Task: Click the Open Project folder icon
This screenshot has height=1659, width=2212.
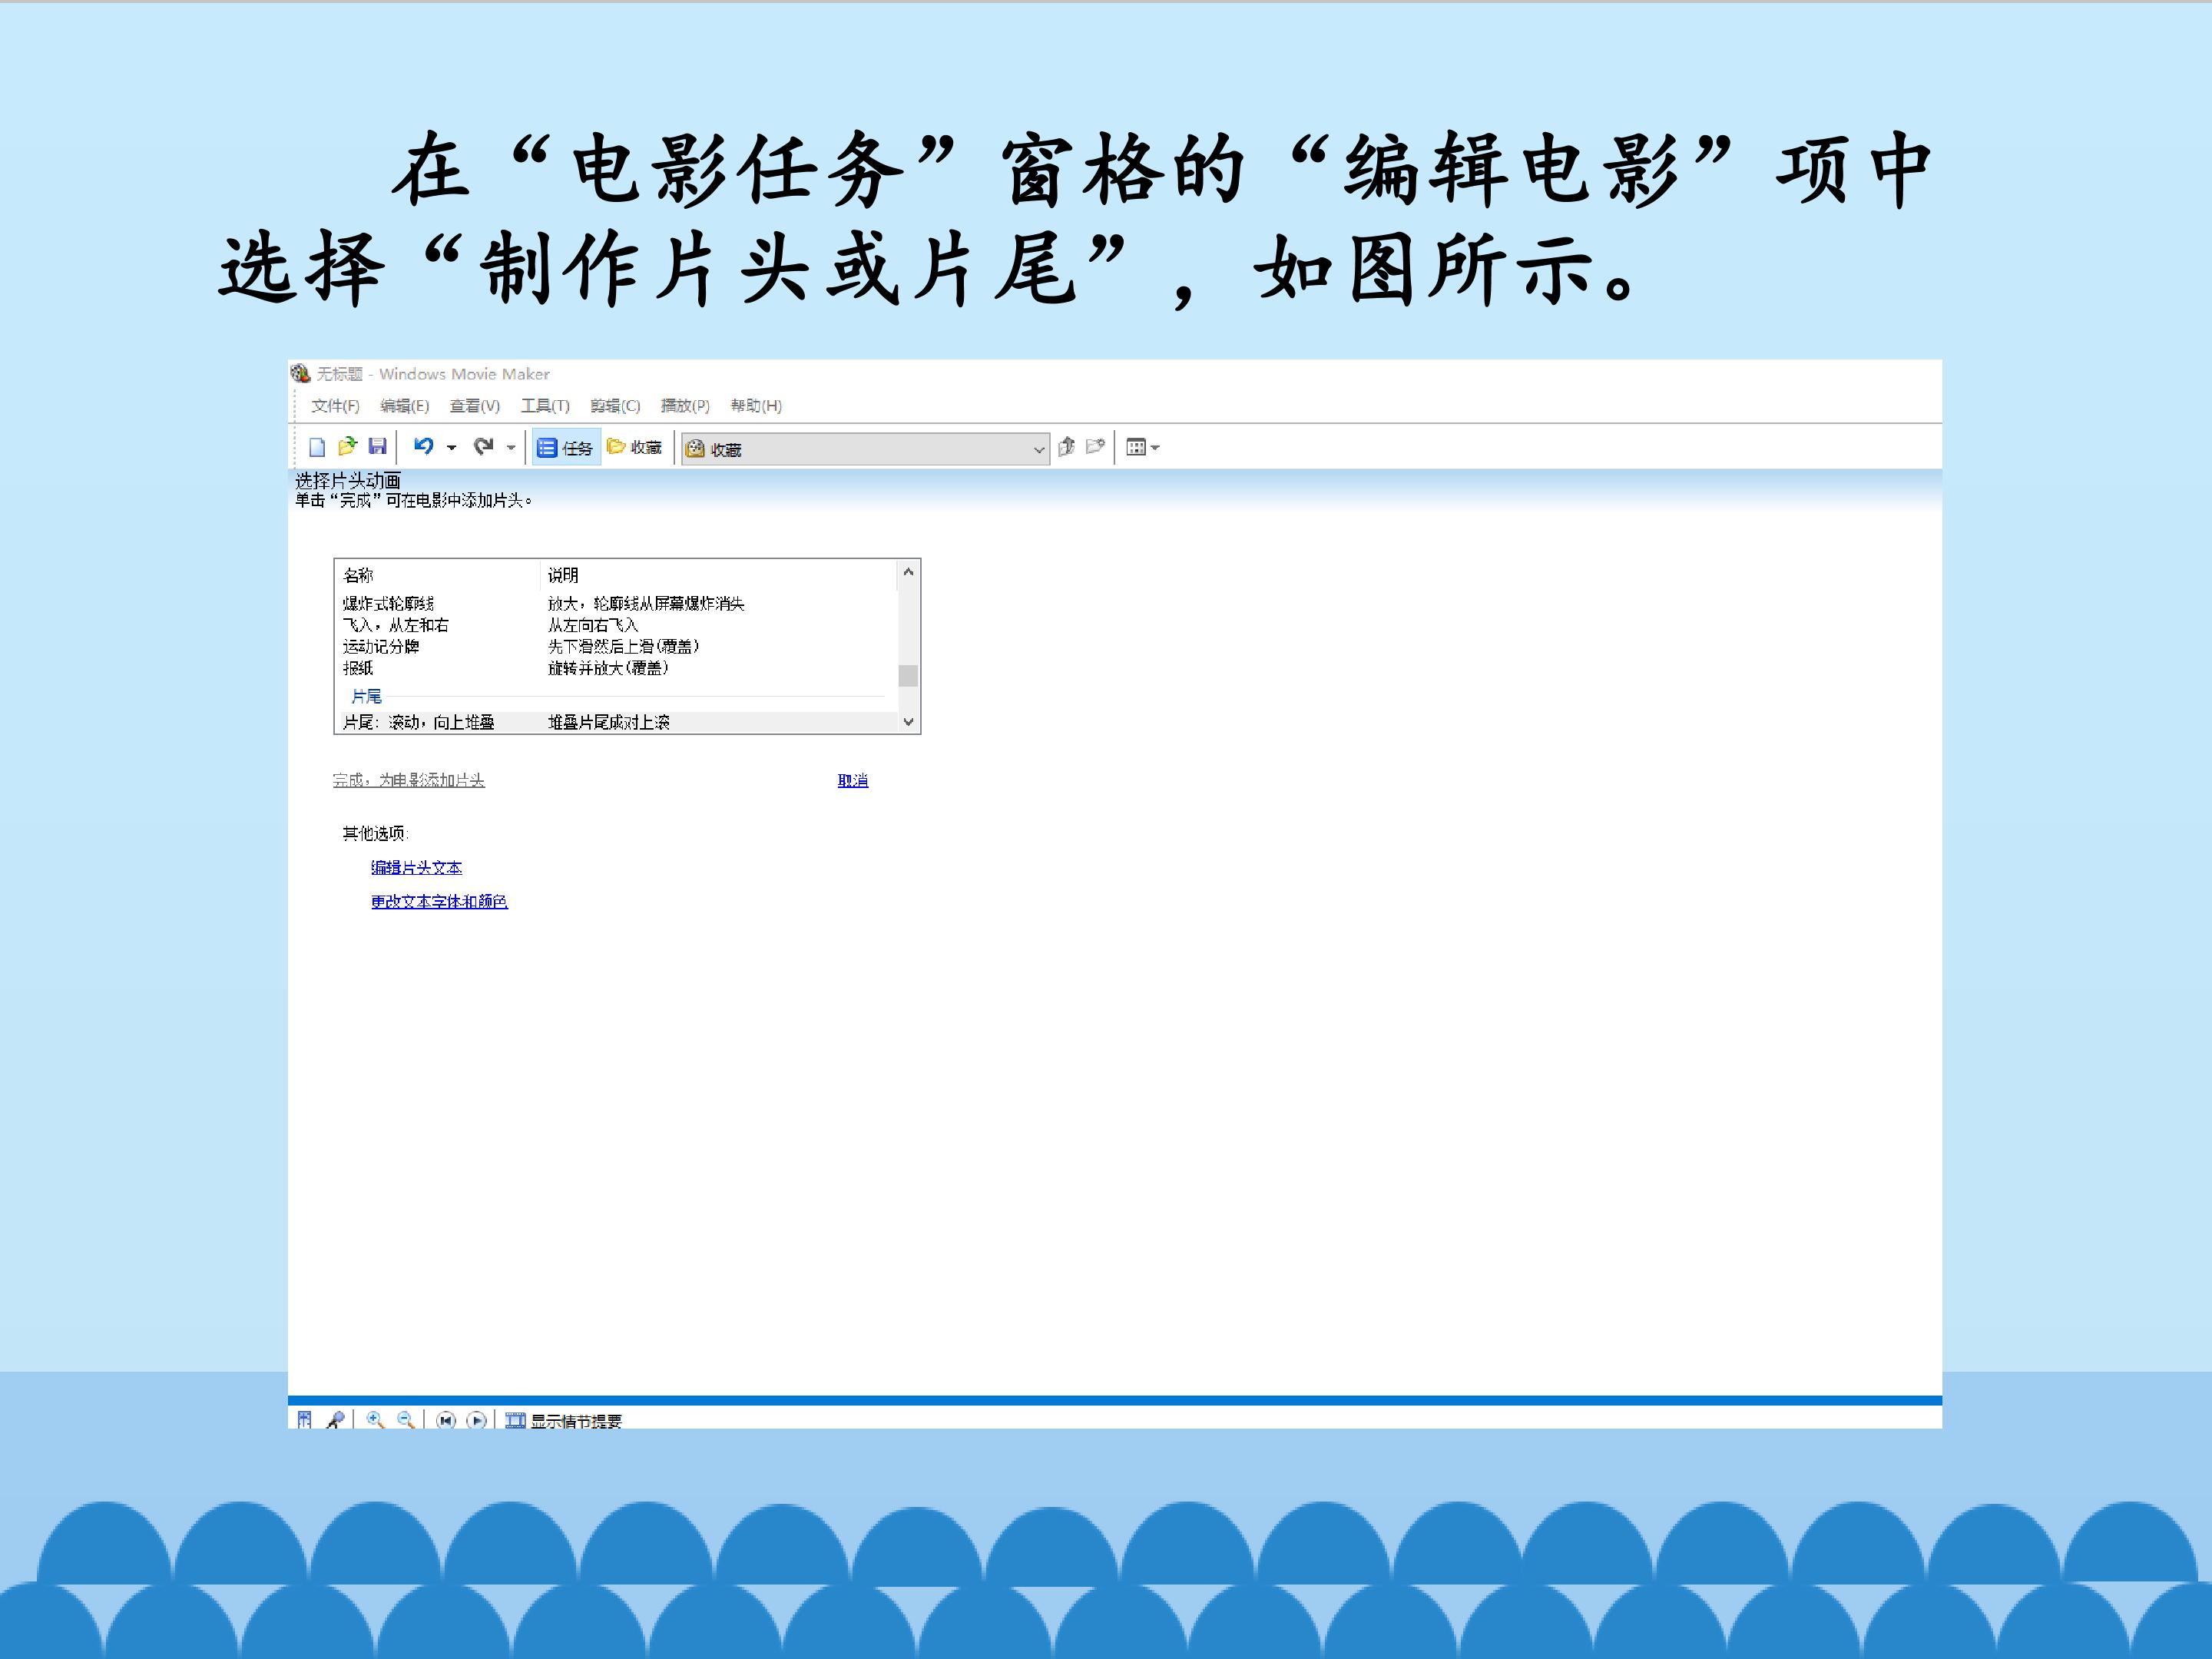Action: tap(347, 446)
